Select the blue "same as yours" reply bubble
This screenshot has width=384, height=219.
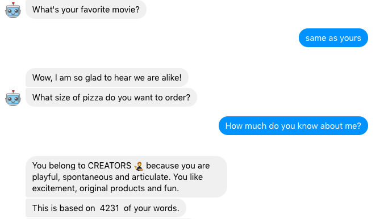333,38
